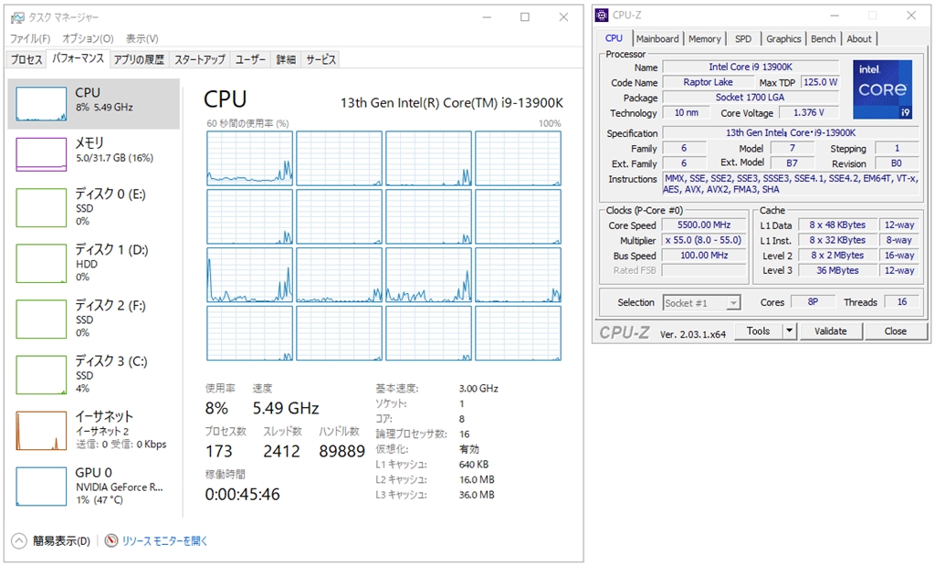Click the resource monitor icon at bottom
The height and width of the screenshot is (565, 935).
coord(110,540)
